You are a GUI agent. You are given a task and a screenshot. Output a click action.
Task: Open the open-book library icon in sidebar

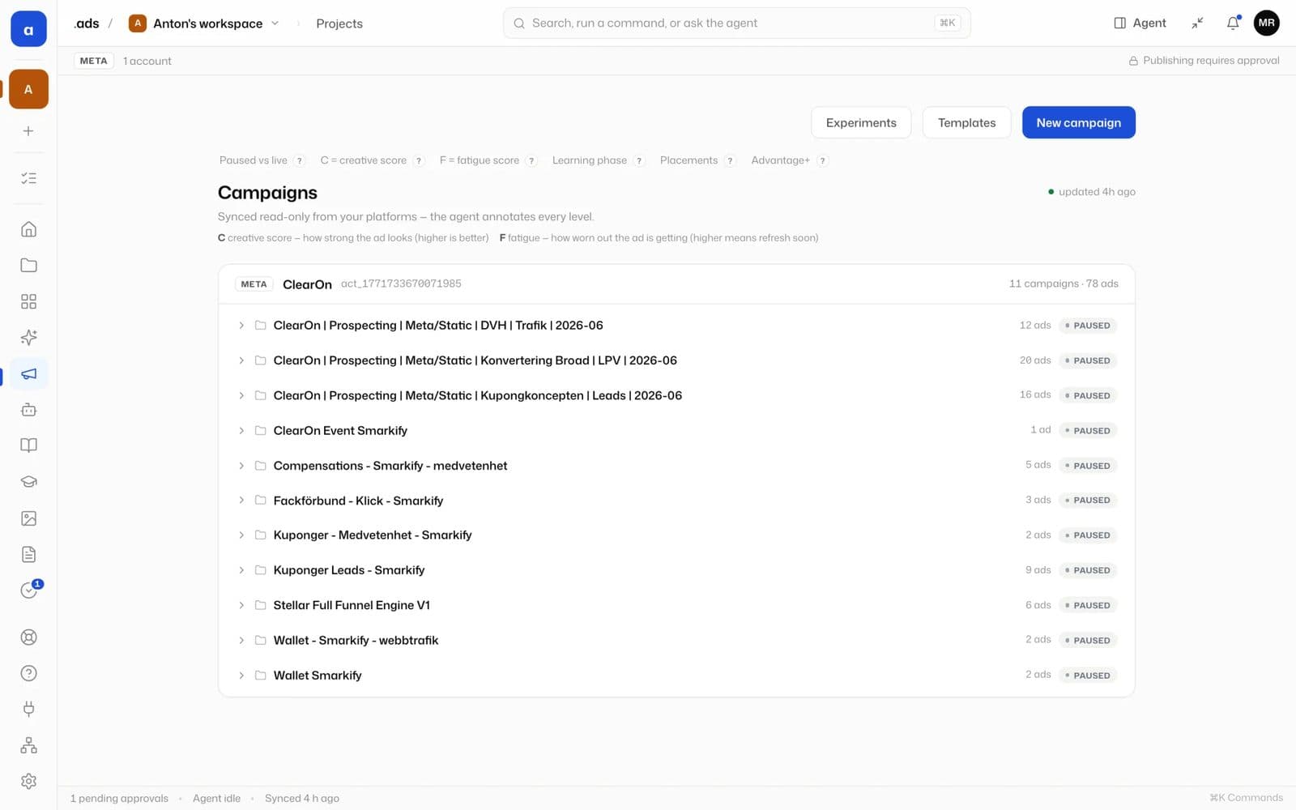pyautogui.click(x=28, y=446)
